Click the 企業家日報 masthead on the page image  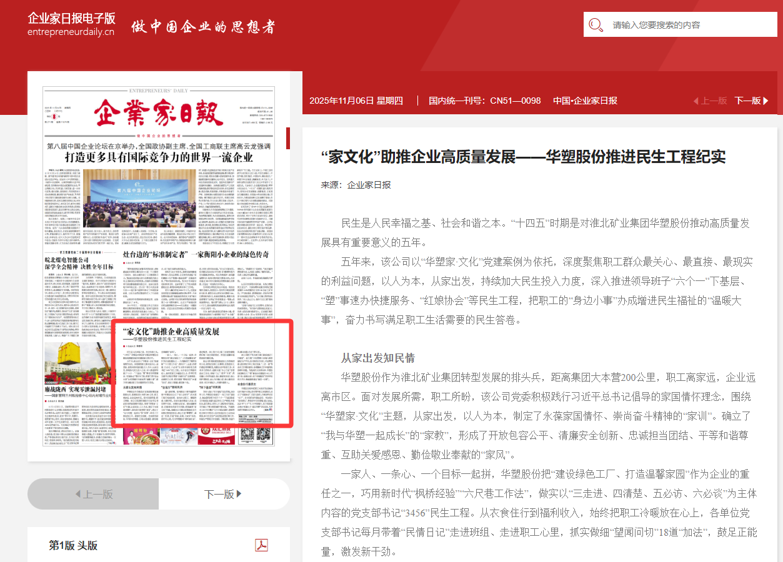[x=159, y=114]
